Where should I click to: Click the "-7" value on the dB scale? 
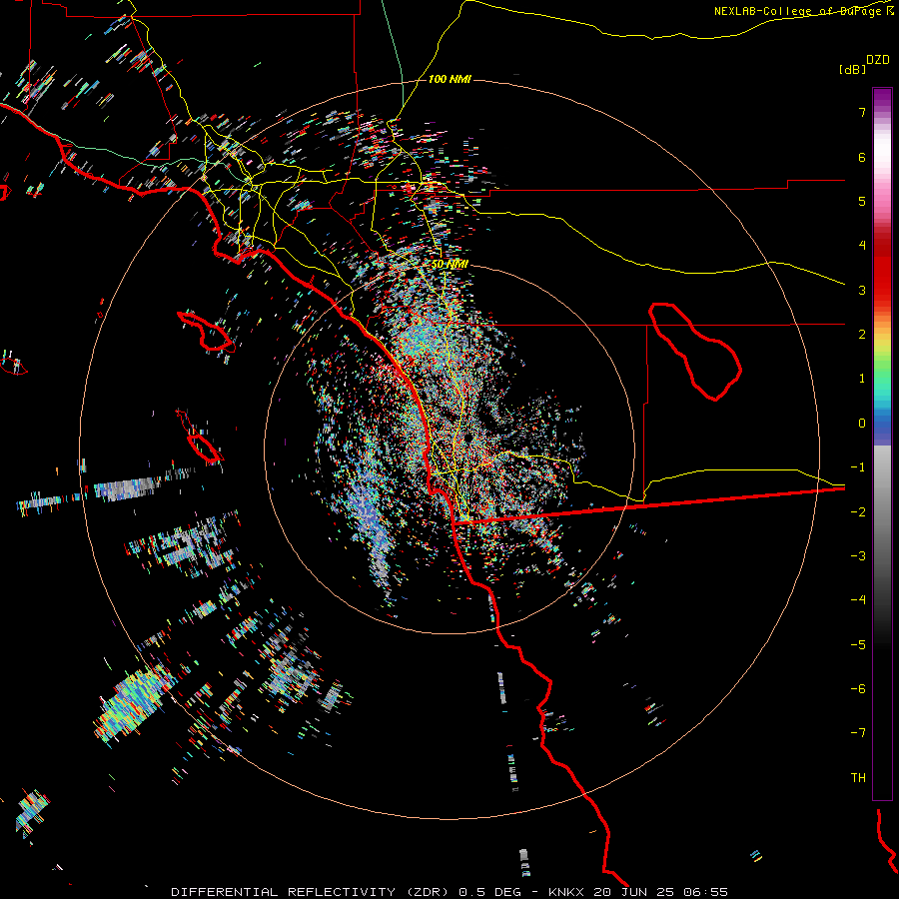tap(858, 733)
